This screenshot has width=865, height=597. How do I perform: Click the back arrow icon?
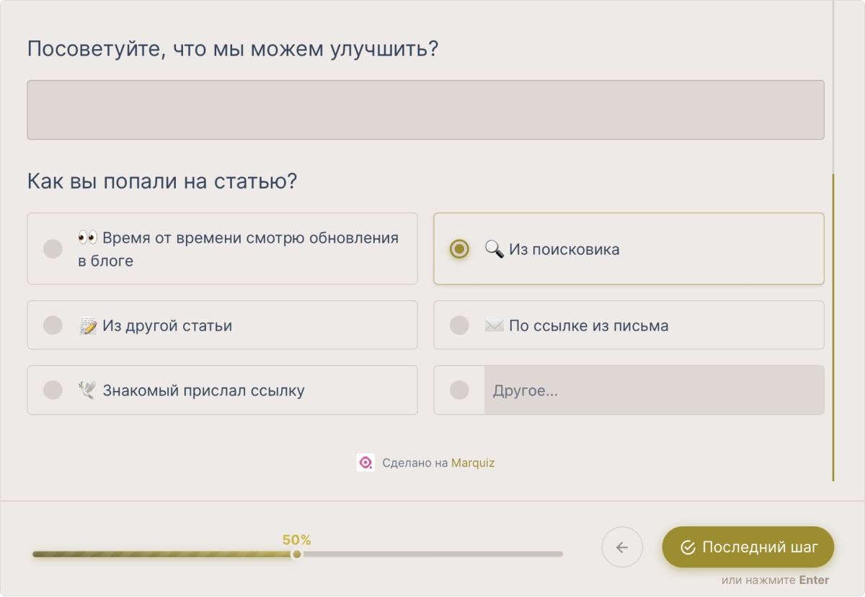pyautogui.click(x=621, y=547)
